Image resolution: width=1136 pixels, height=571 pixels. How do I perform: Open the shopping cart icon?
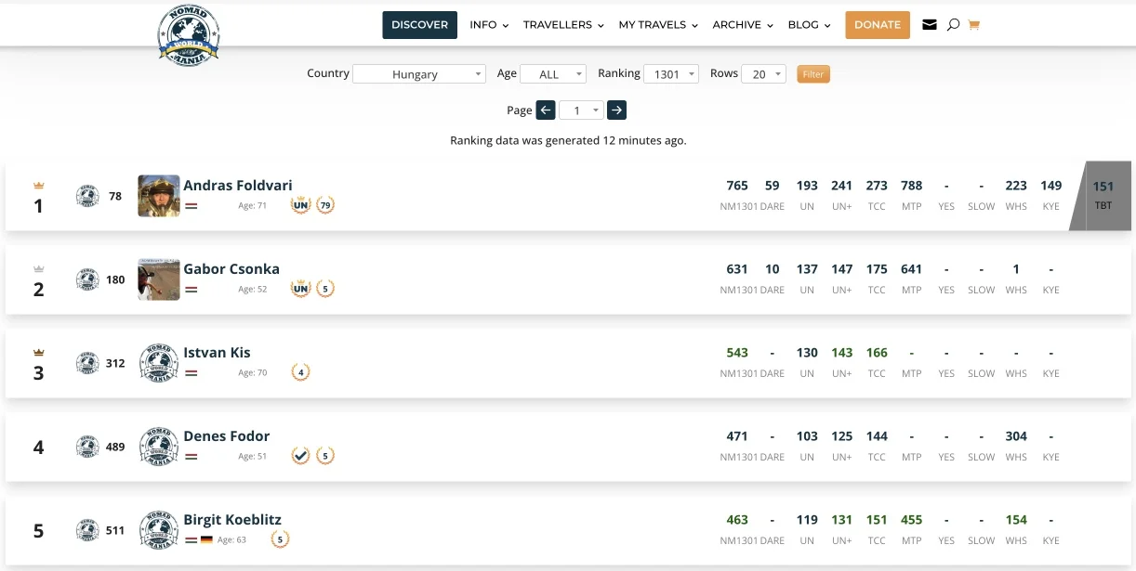(974, 25)
